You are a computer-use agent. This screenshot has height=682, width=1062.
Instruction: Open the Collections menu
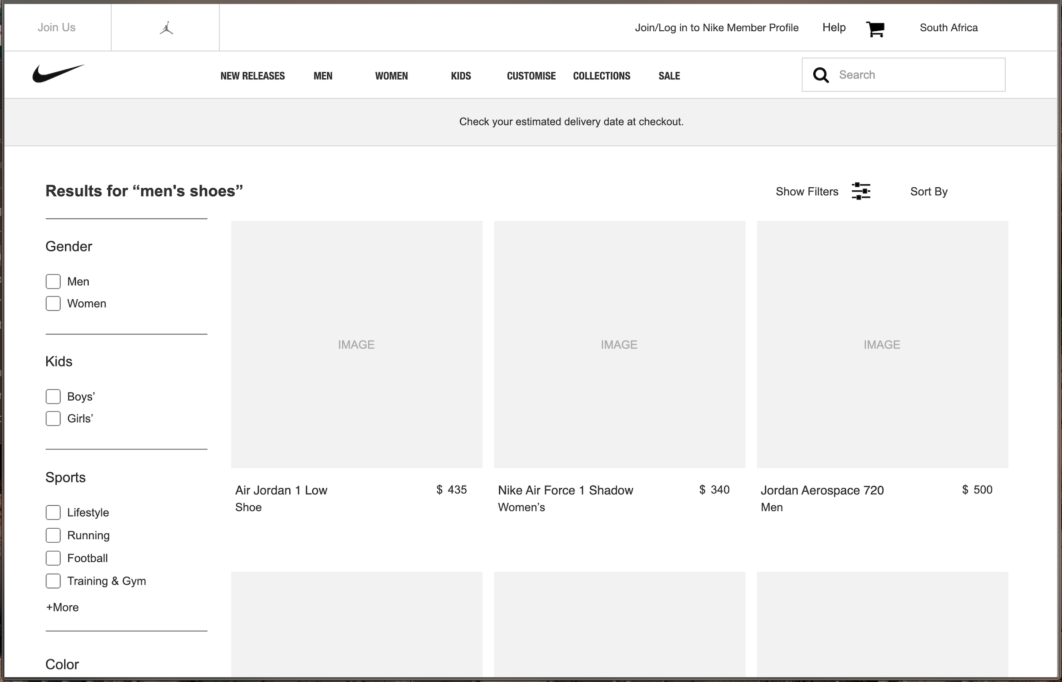(602, 76)
